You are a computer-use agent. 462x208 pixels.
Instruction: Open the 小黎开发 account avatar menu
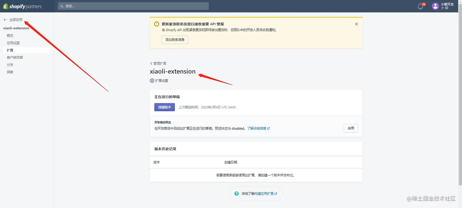click(x=435, y=6)
